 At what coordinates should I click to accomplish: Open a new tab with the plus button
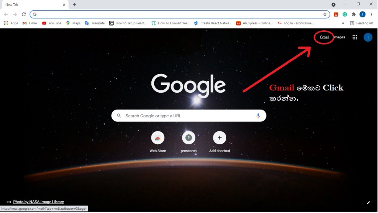(75, 4)
